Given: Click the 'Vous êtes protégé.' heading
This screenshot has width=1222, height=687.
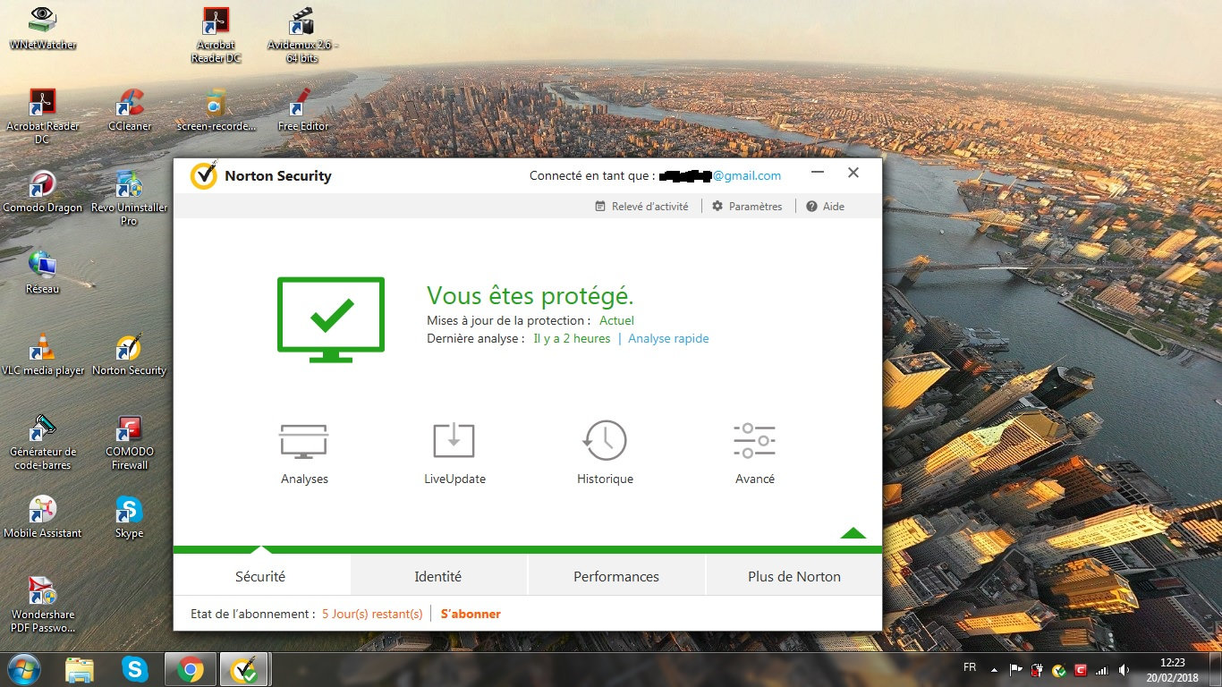Looking at the screenshot, I should pos(530,295).
